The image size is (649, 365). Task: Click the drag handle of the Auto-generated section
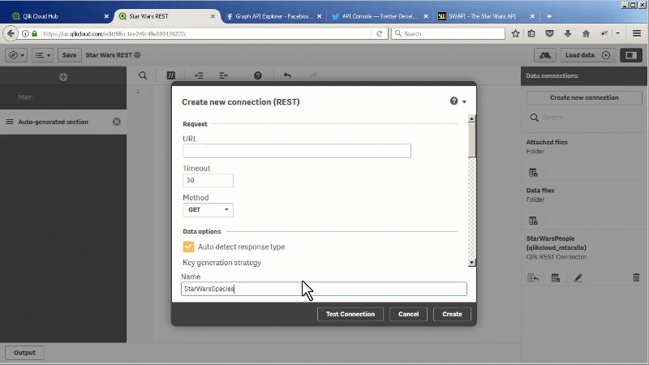[10, 122]
